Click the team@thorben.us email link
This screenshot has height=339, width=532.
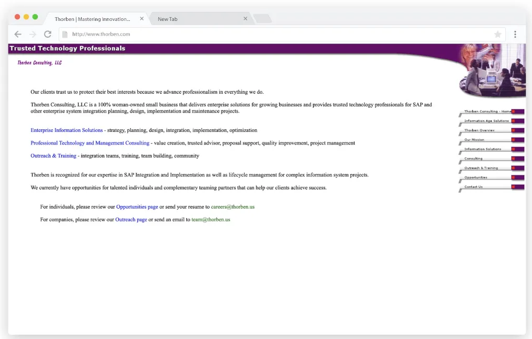click(x=210, y=220)
